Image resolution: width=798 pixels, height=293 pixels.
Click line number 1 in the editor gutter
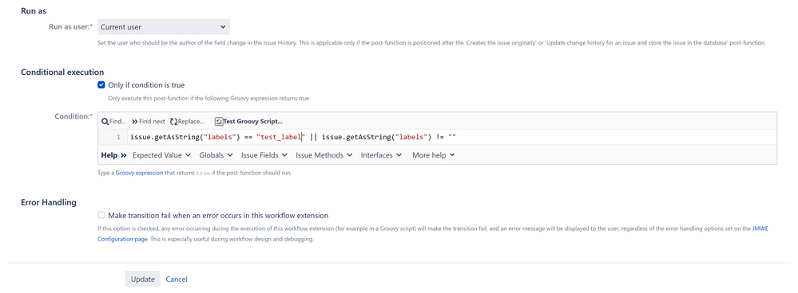[118, 137]
